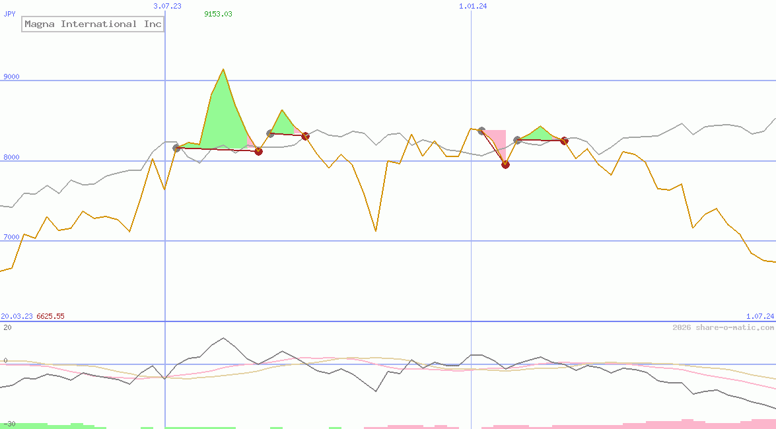Select the red marker at the deep drawdown point
Viewport: 776px width, 429px height.
(505, 164)
